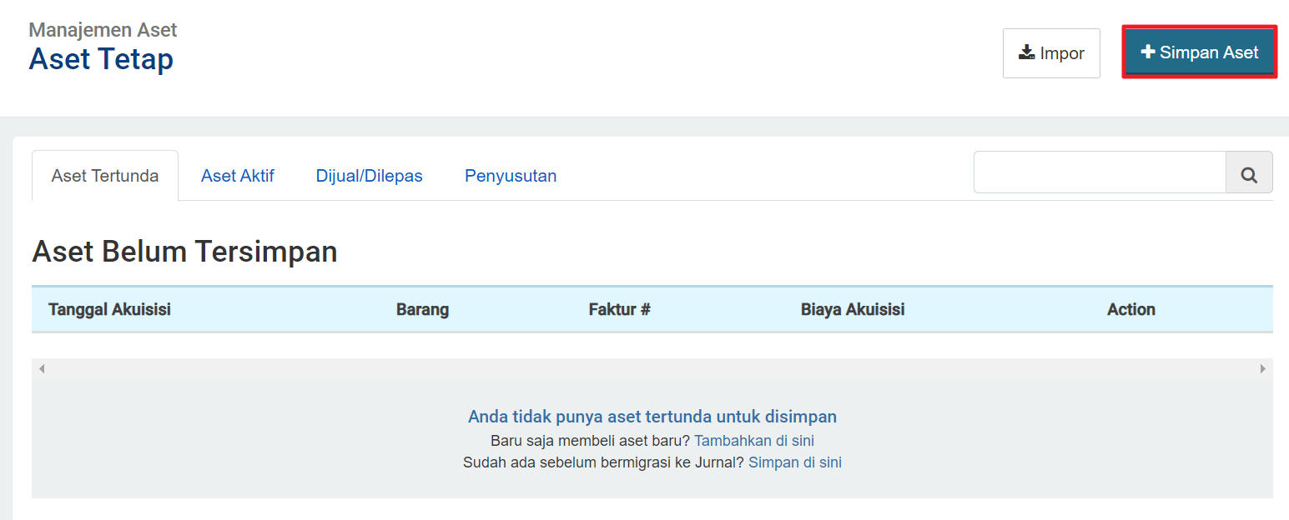Click the Faktur # column header
1289x520 pixels.
619,308
